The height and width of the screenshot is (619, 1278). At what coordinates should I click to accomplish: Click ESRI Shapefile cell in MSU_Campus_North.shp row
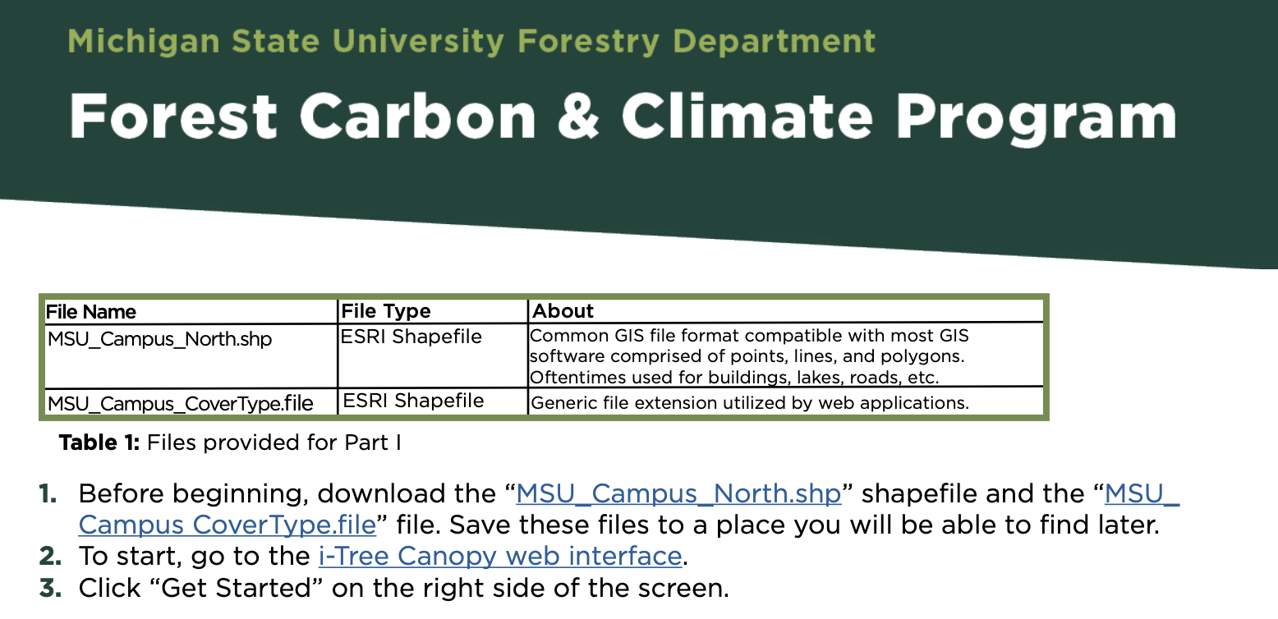click(x=412, y=337)
